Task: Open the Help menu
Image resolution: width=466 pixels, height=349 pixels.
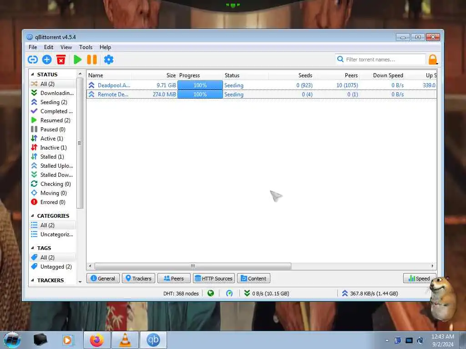Action: point(105,47)
